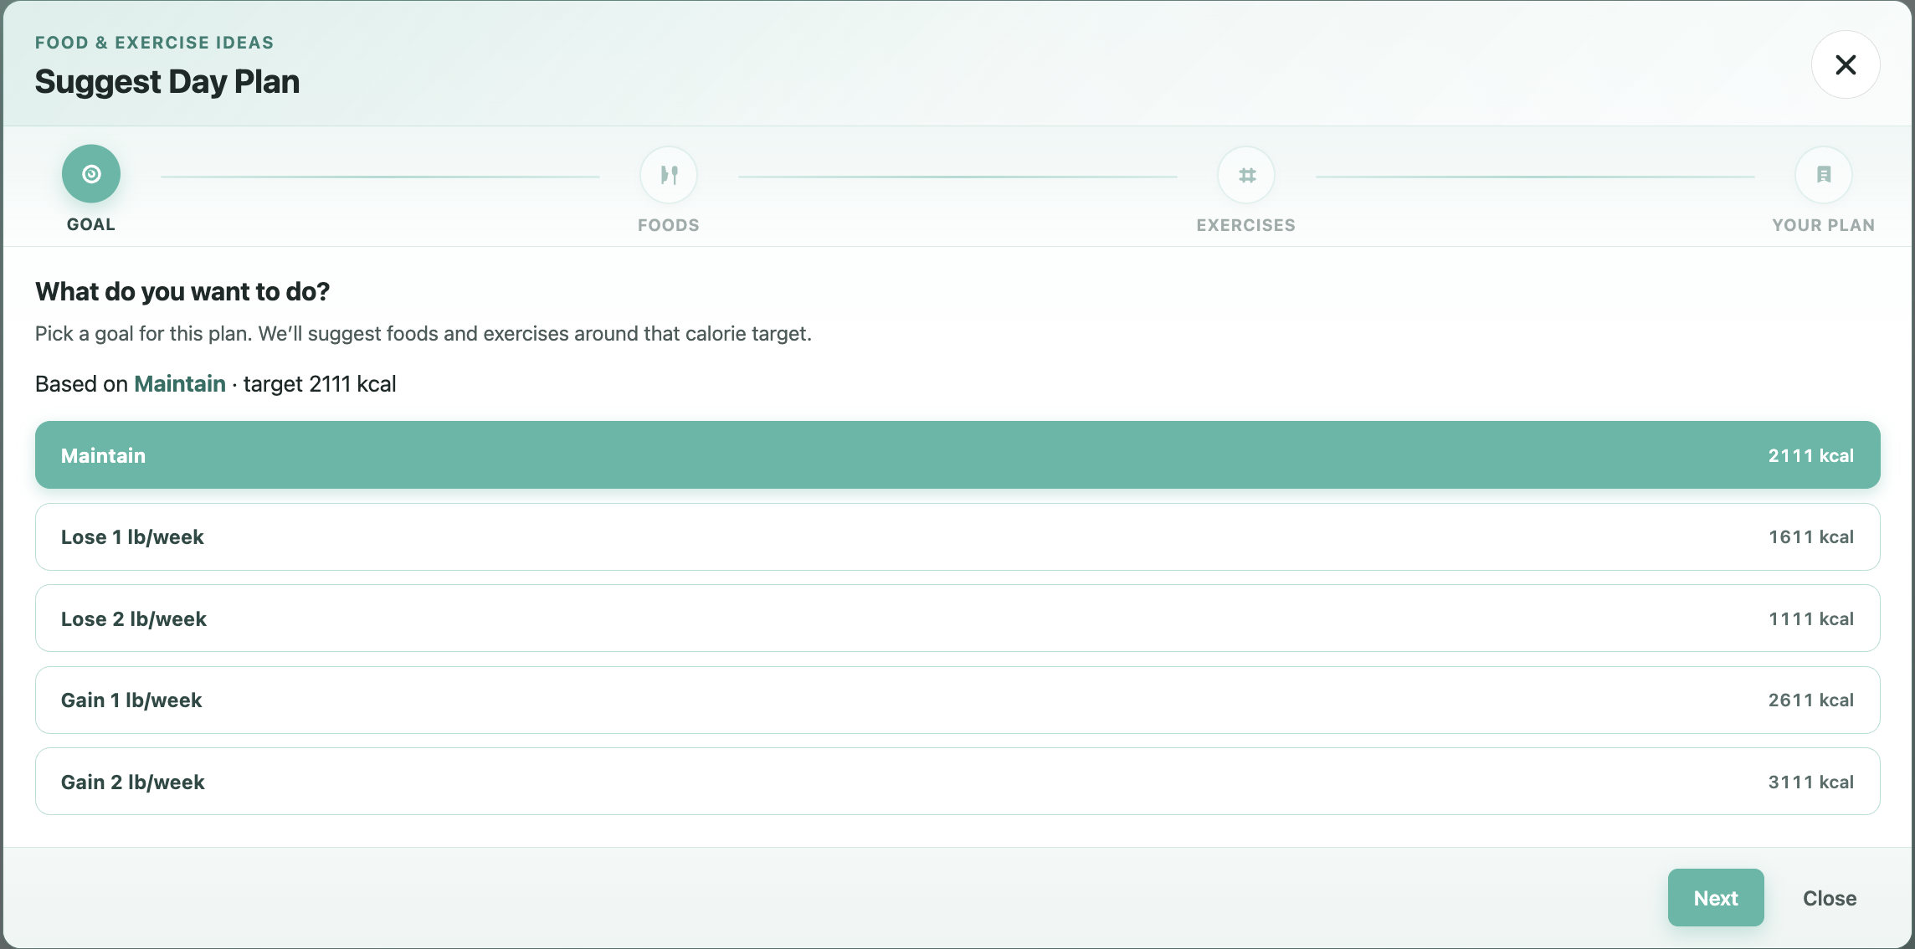Click the FOODS step label
The image size is (1915, 949).
click(669, 225)
